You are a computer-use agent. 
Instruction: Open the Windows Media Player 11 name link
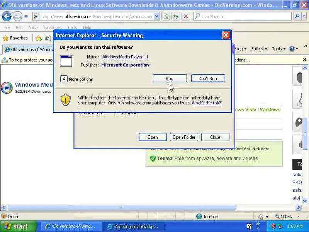point(125,57)
